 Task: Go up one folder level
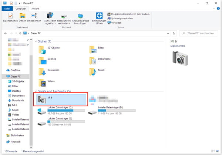[20, 33]
